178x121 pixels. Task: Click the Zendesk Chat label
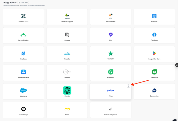(111, 22)
